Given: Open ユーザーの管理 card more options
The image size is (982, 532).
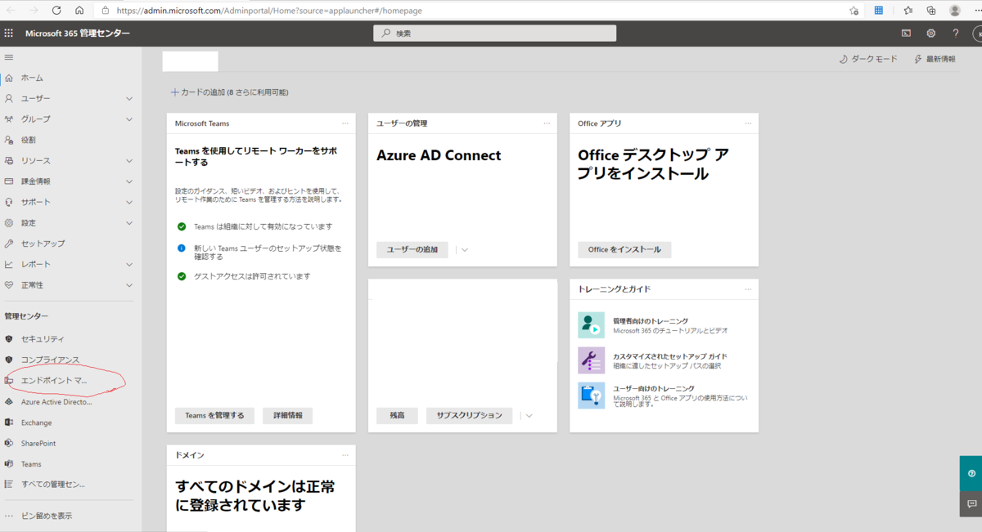Looking at the screenshot, I should tap(547, 123).
